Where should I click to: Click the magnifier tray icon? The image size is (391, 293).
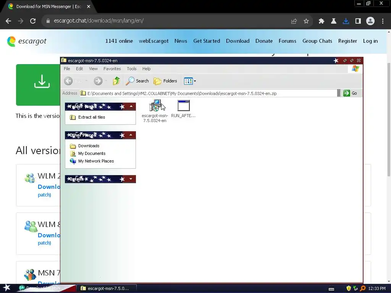point(363,288)
